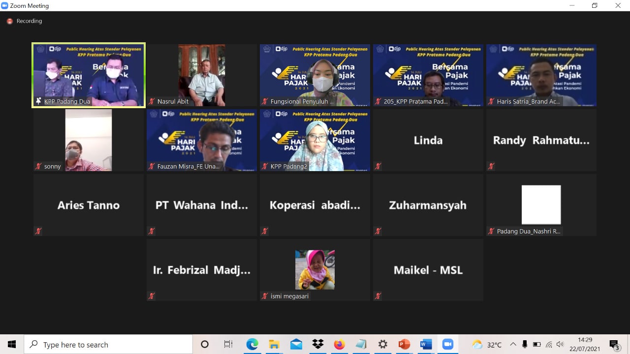Toggle the Wi-Fi network icon in tray
This screenshot has width=630, height=354.
549,344
